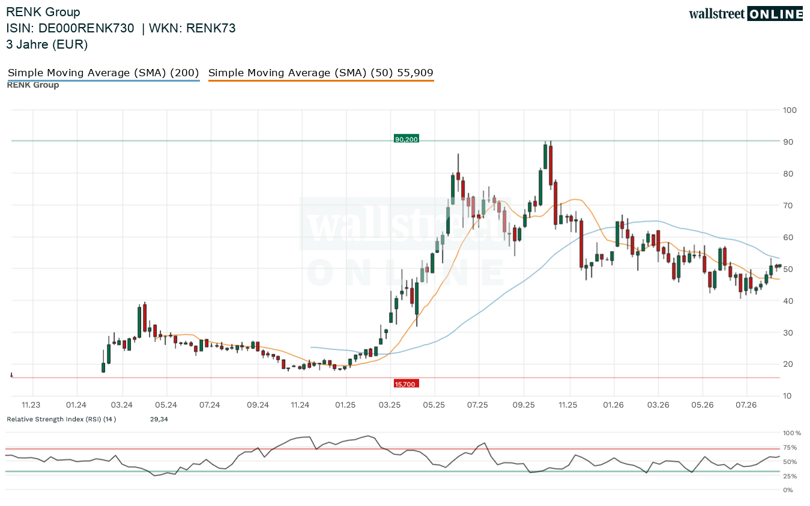Click the 07.24 date axis label

click(210, 405)
